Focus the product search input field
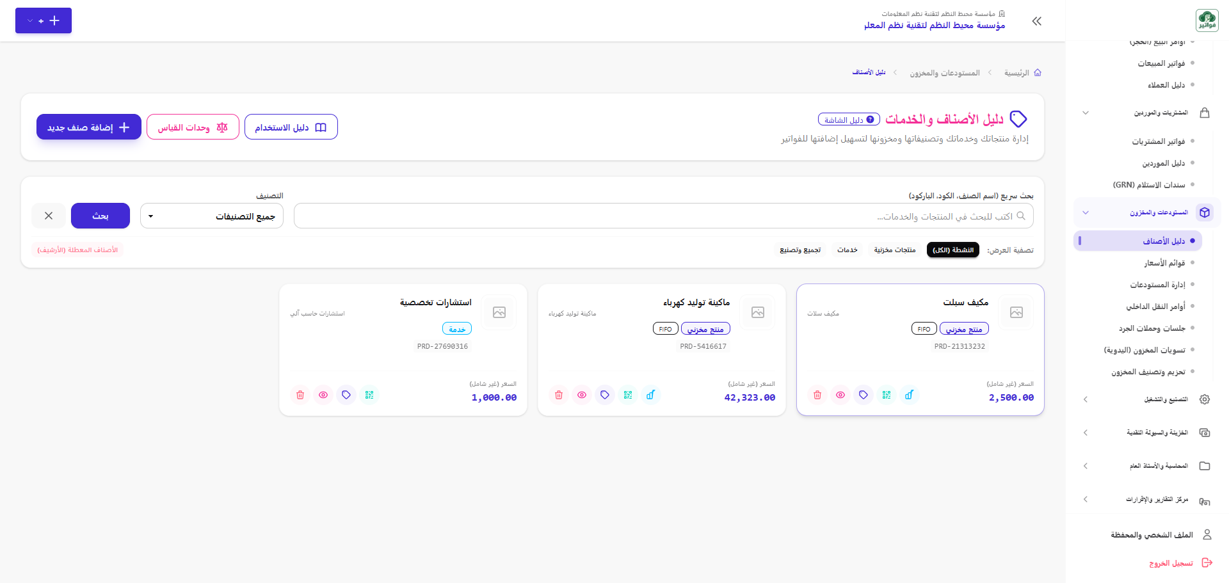The height and width of the screenshot is (583, 1229). 664,216
